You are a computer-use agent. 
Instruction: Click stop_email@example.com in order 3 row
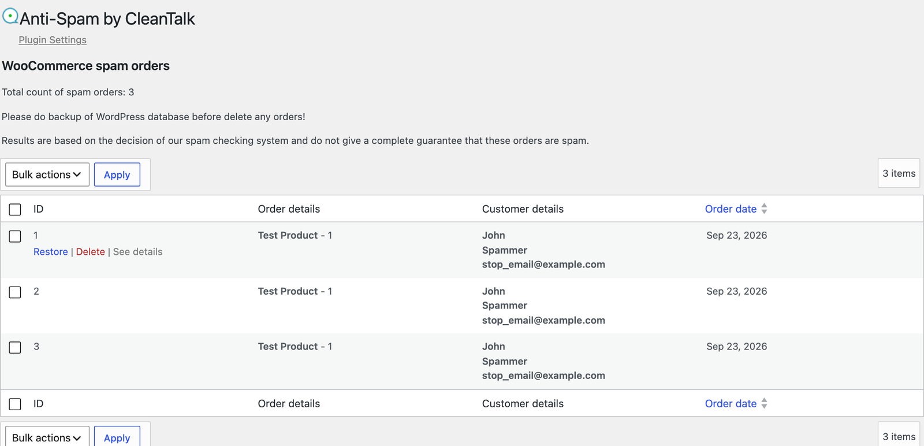point(543,376)
